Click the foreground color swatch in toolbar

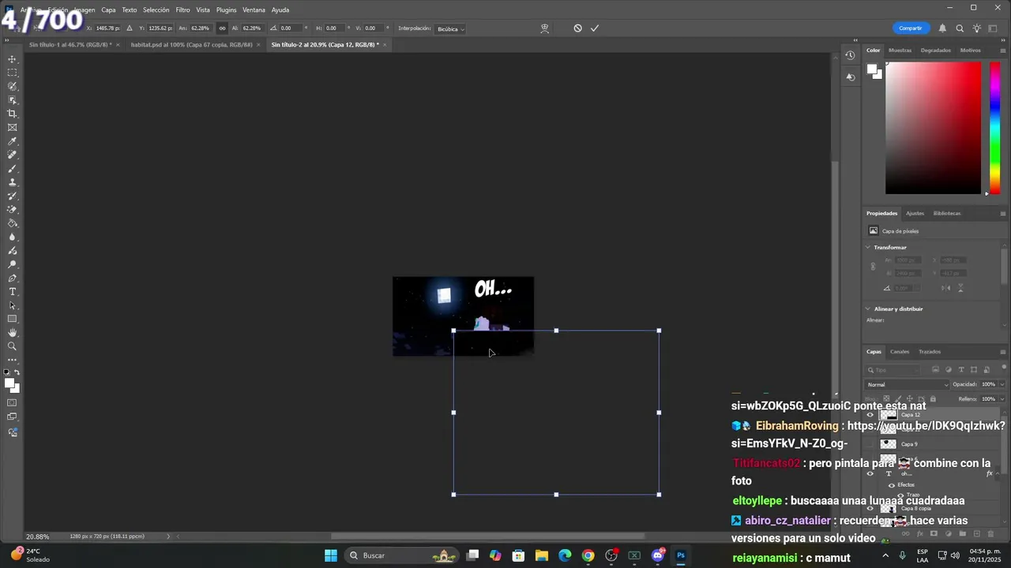click(9, 383)
